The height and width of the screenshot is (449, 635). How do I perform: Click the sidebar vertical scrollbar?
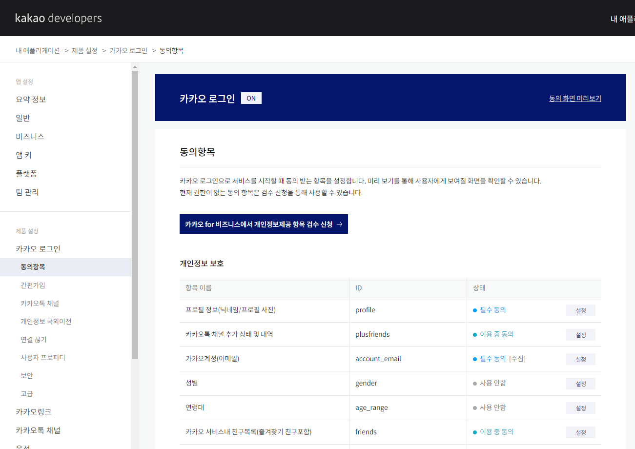(135, 215)
